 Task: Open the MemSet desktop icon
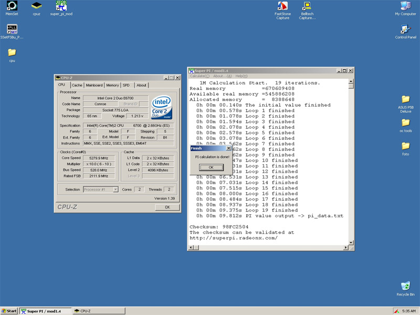tap(12, 6)
